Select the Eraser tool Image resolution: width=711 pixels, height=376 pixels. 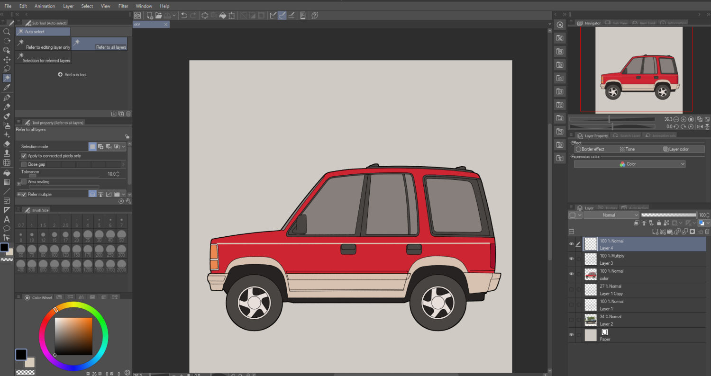point(7,144)
